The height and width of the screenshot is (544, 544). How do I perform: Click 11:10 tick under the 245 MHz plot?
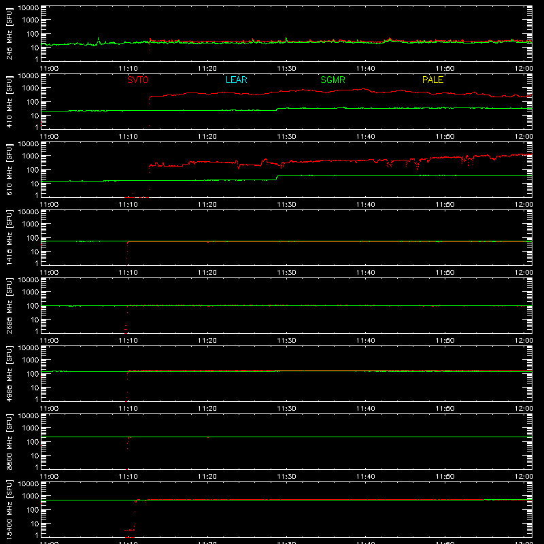click(128, 69)
